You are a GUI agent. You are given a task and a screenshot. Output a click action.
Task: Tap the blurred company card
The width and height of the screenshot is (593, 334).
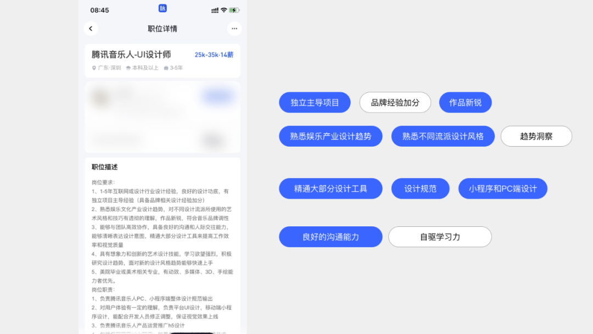tap(163, 117)
